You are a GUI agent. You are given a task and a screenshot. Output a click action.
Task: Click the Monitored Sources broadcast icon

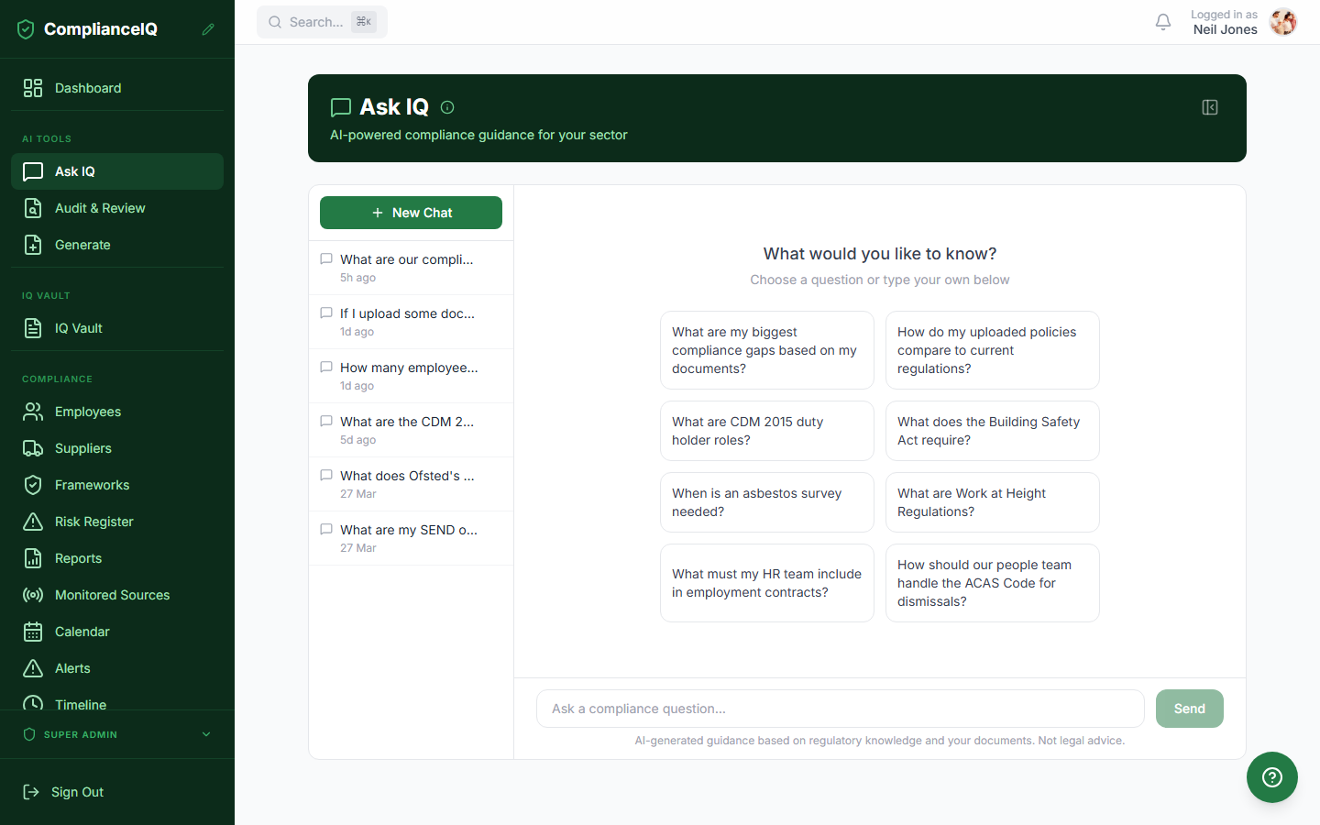click(33, 595)
